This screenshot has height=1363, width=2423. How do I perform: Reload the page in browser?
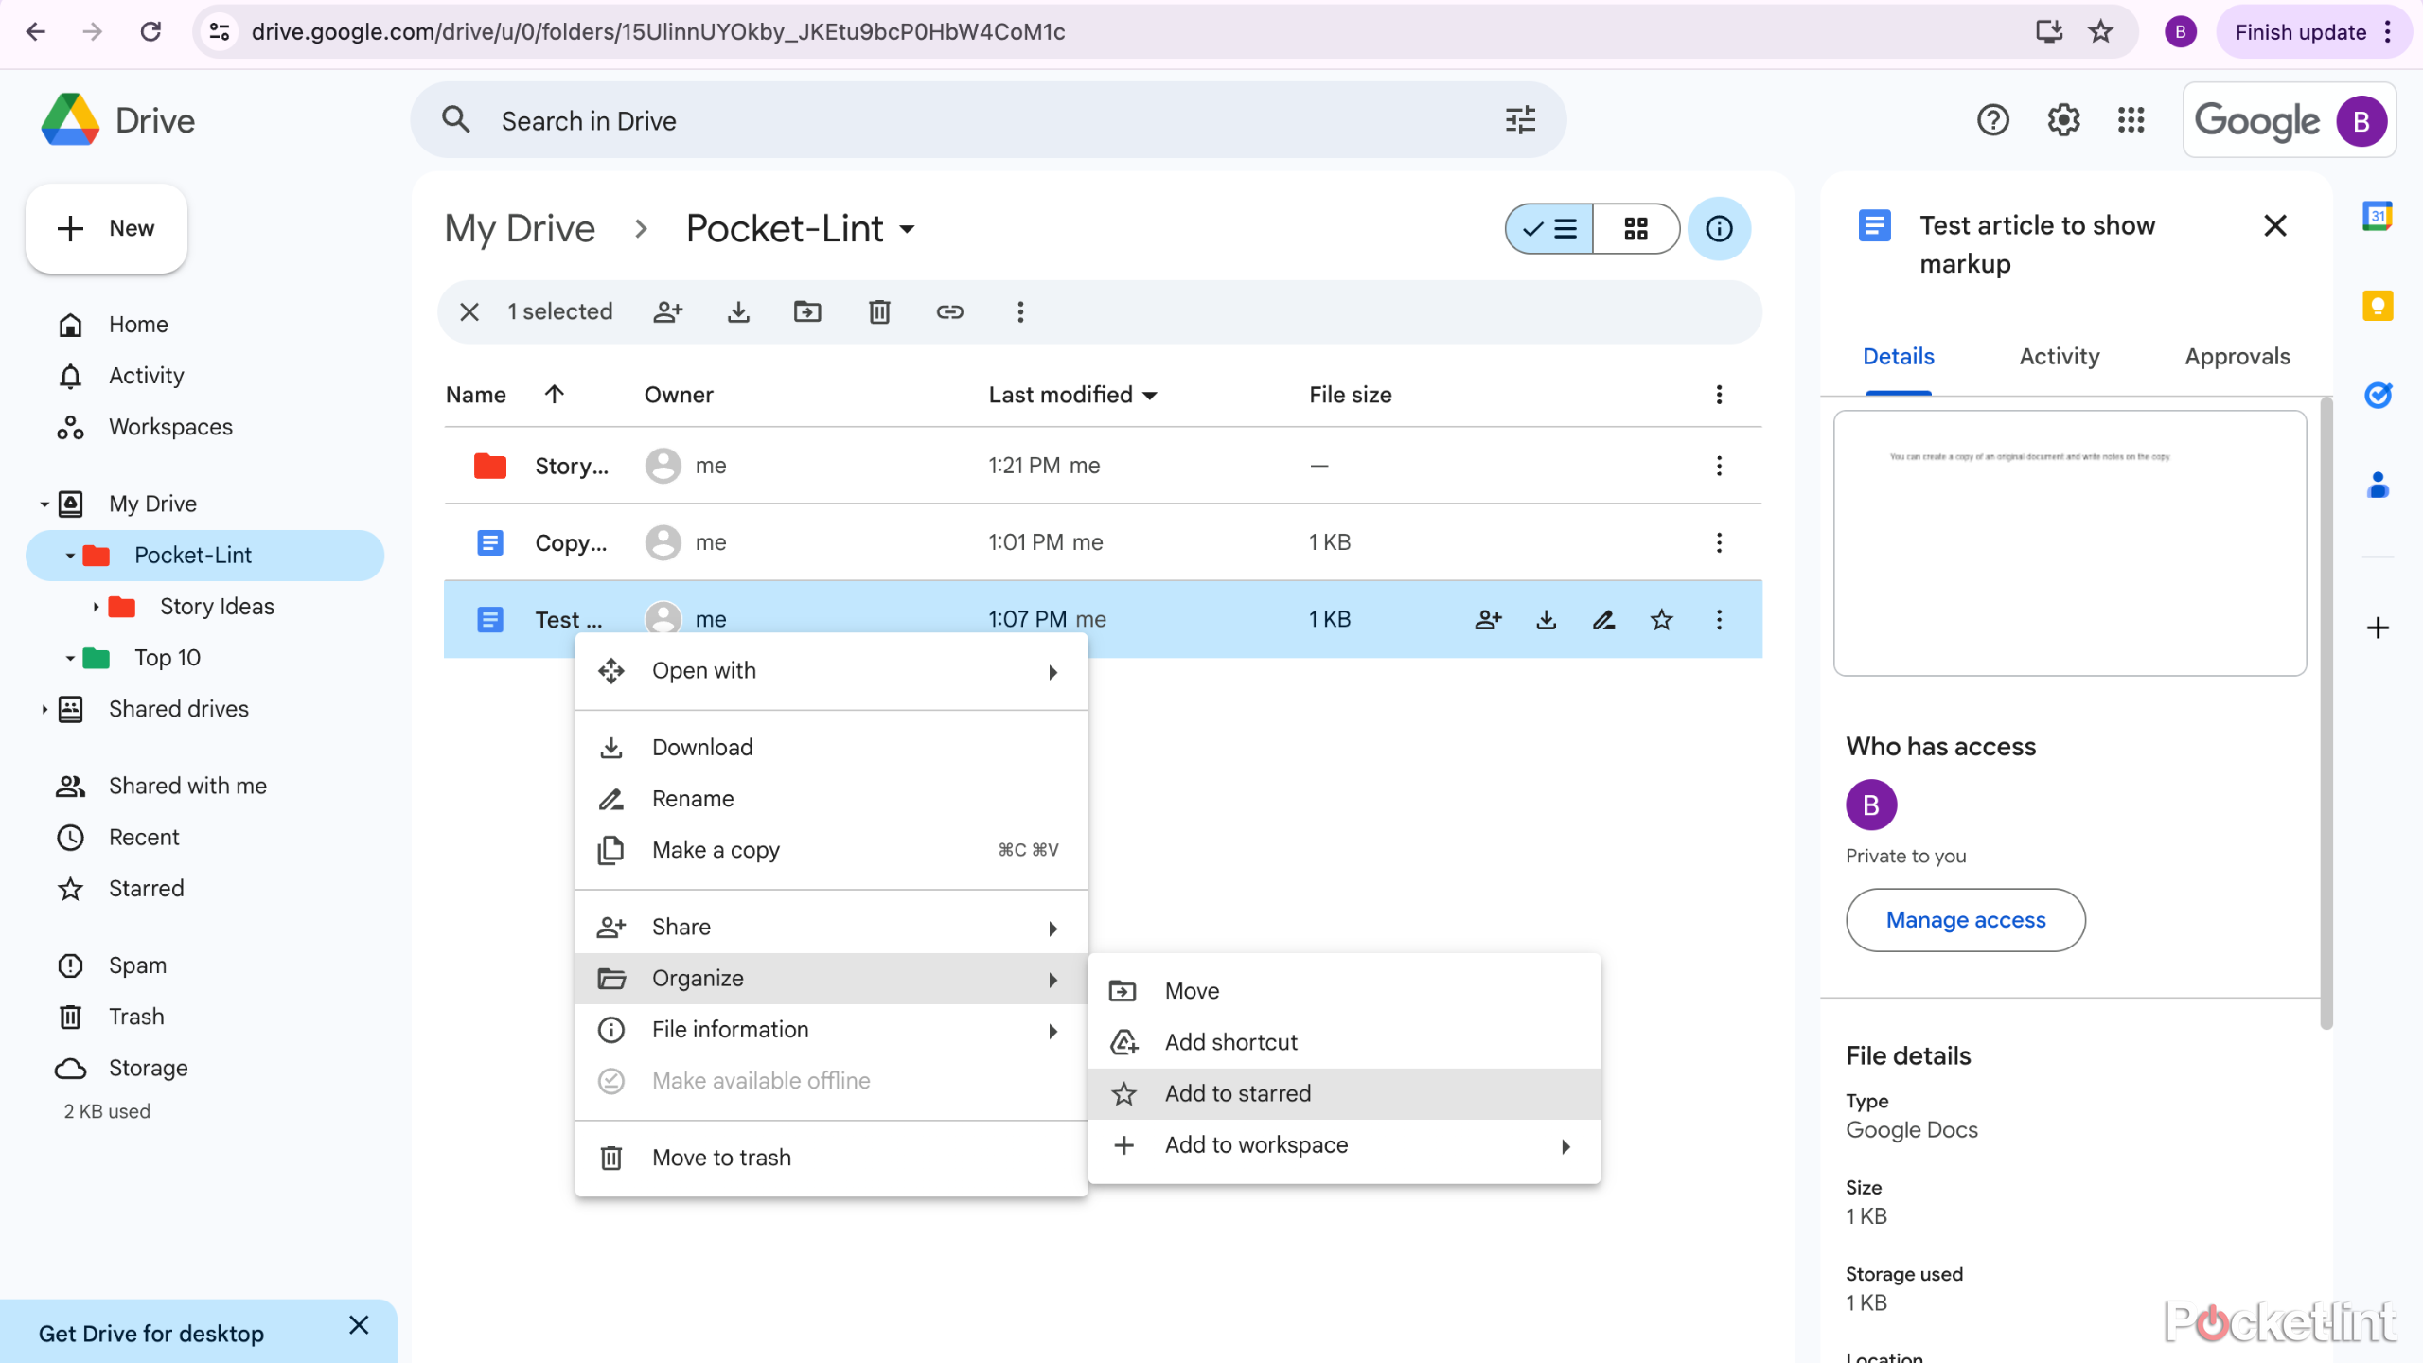click(x=150, y=32)
